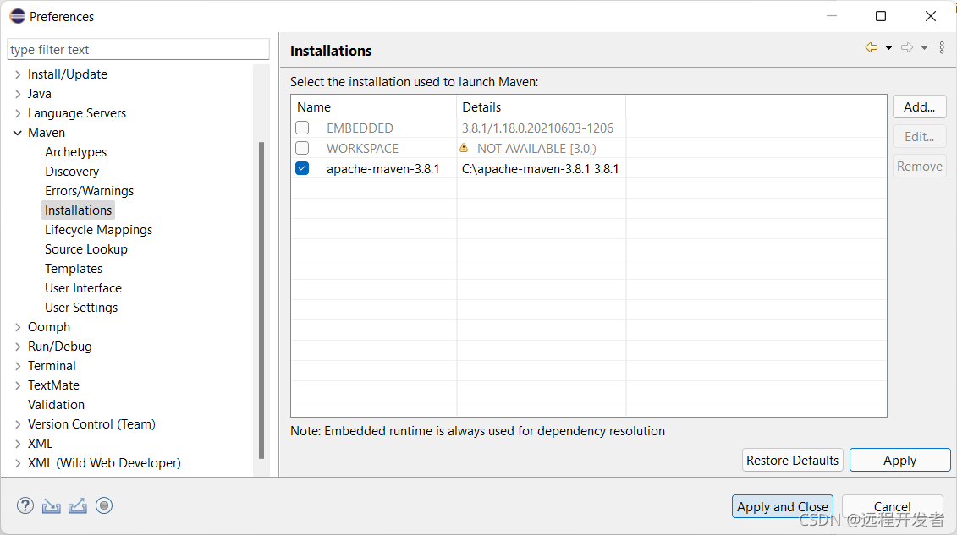Open User Settings under Maven
This screenshot has height=535, width=957.
[x=81, y=308]
